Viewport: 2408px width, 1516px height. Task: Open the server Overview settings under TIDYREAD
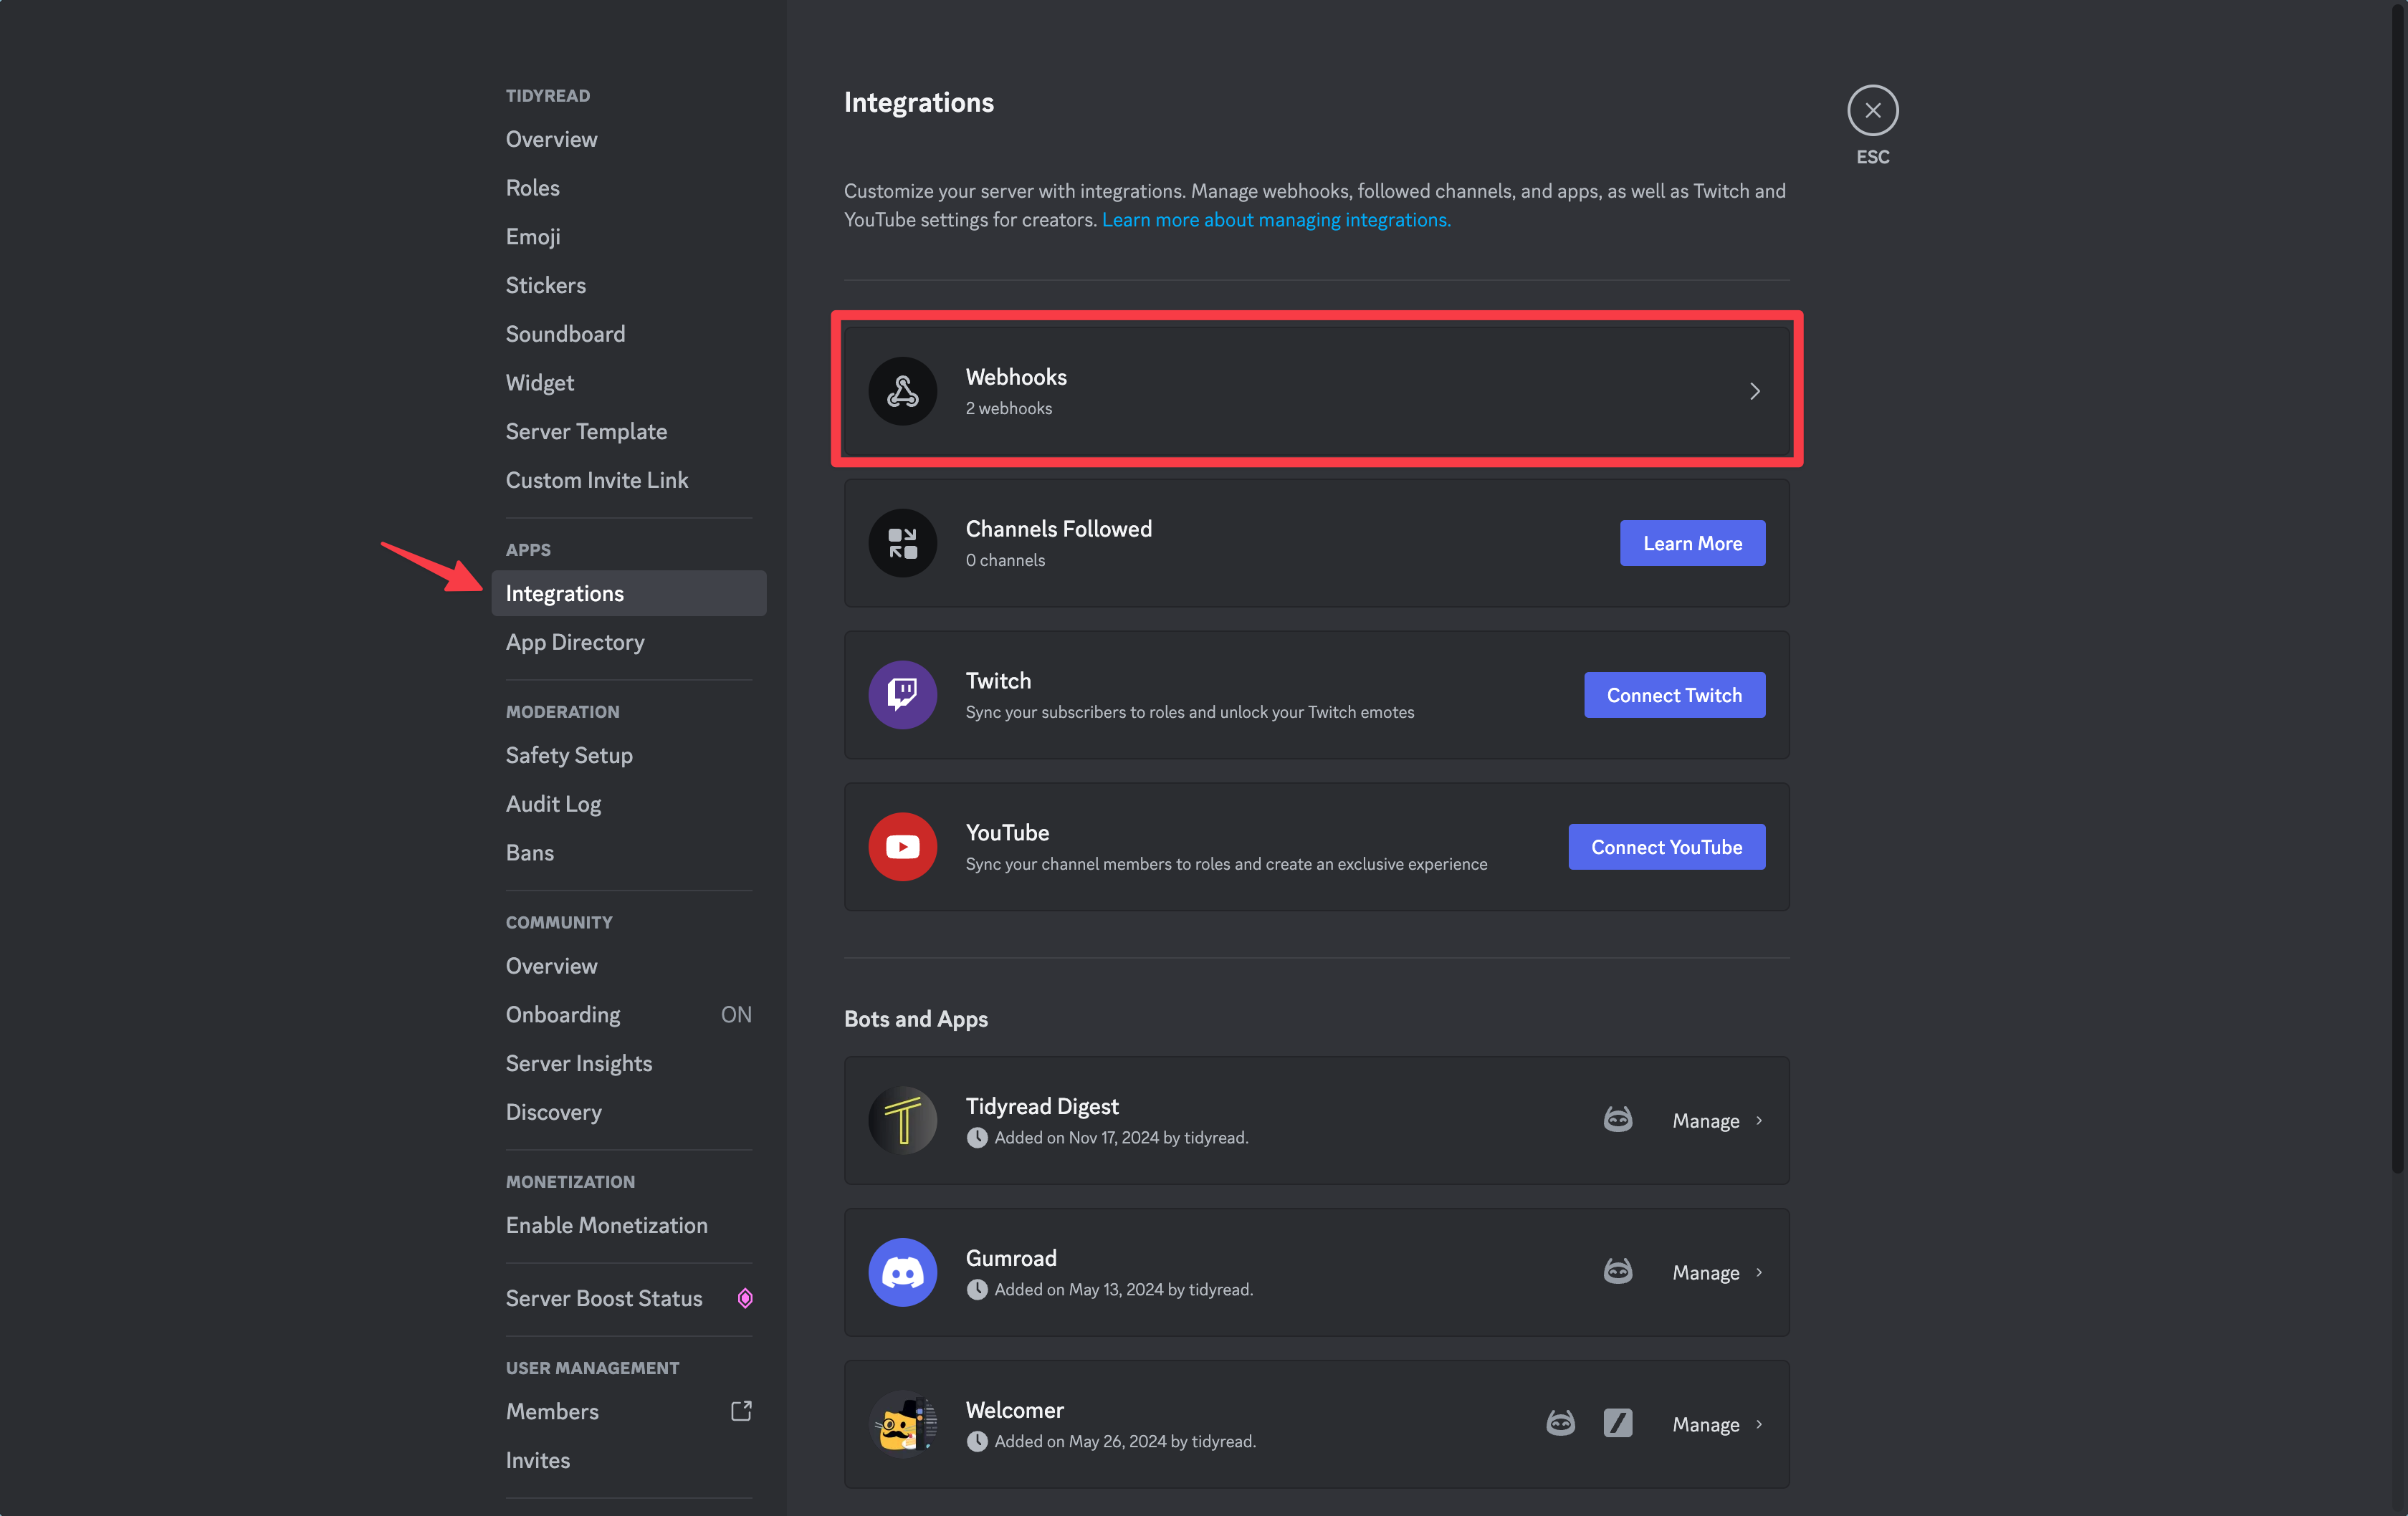coord(629,139)
